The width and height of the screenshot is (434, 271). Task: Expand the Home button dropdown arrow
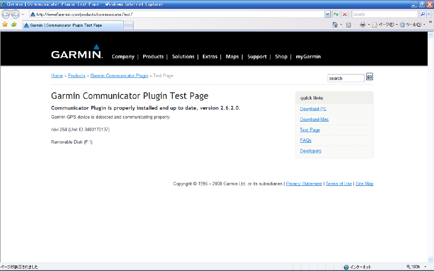click(341, 25)
